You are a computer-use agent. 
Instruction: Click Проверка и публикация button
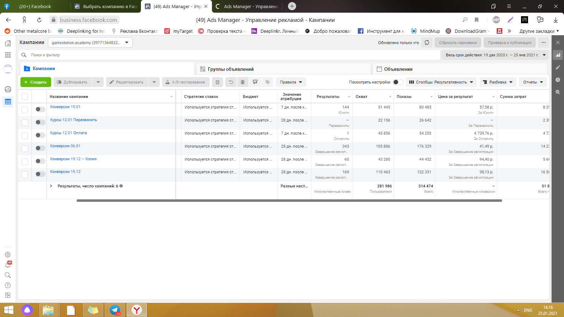pos(510,43)
